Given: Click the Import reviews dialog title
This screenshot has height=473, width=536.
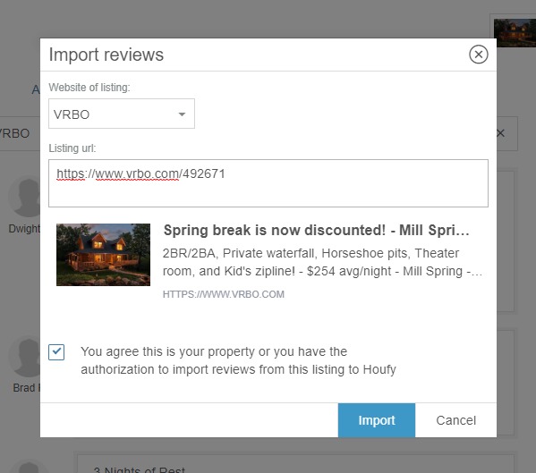Looking at the screenshot, I should coord(106,55).
